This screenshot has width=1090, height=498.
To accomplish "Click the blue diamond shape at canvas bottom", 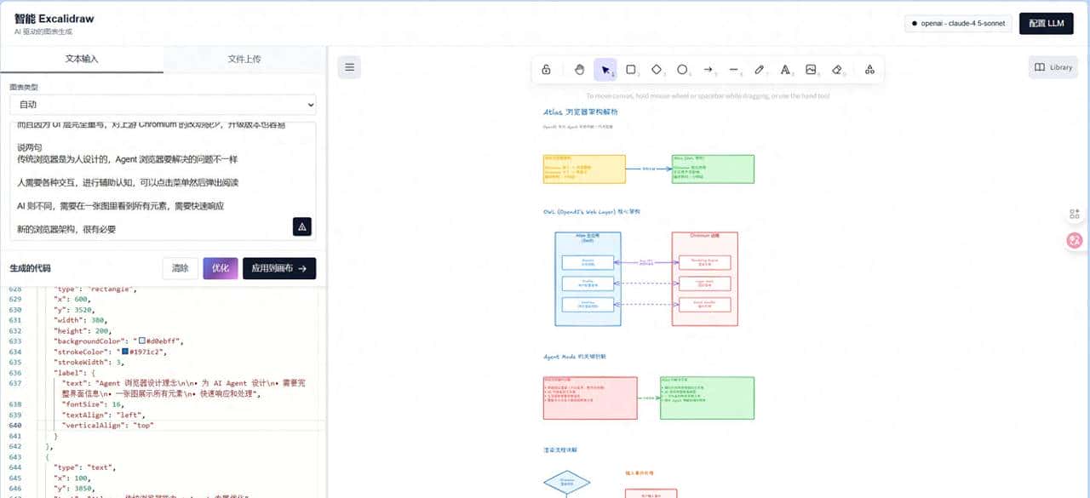I will click(x=566, y=484).
